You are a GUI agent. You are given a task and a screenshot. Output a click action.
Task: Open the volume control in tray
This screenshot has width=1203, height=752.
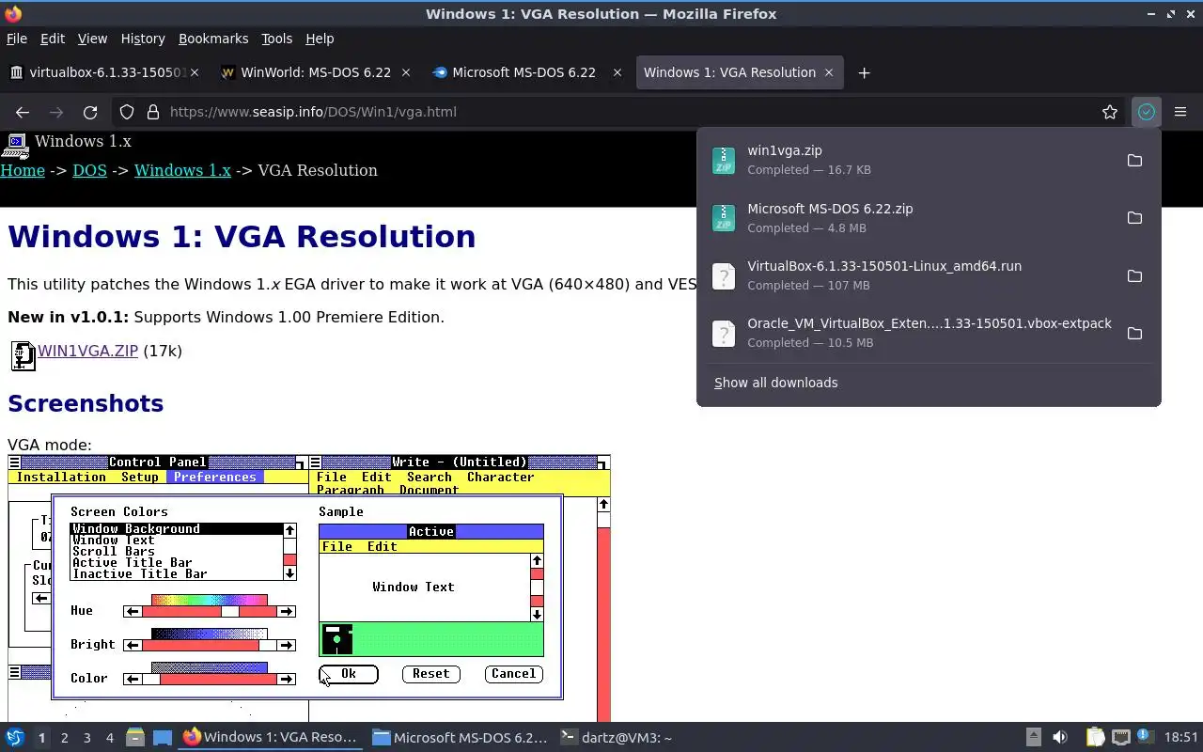coord(1060,738)
